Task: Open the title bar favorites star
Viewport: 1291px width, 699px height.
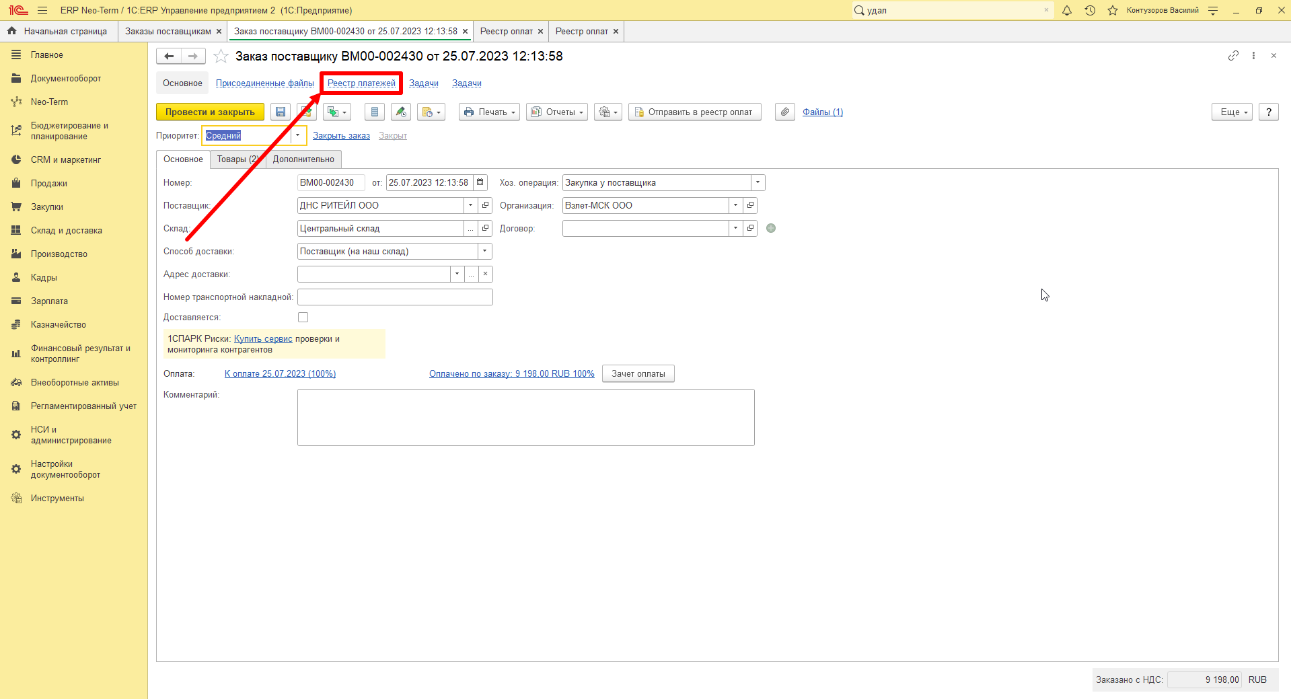Action: pos(1113,10)
